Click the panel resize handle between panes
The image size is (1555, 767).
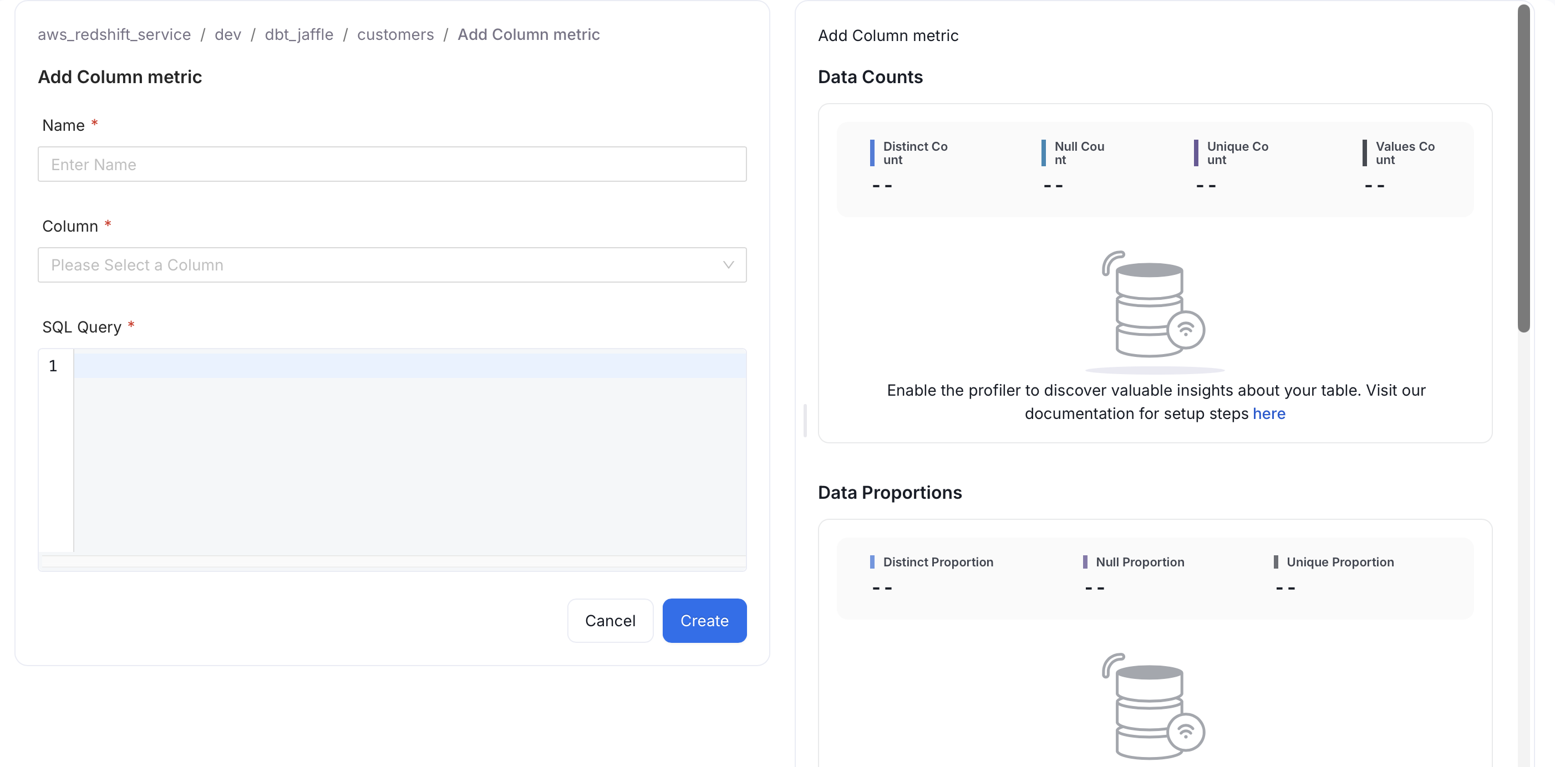coord(805,421)
